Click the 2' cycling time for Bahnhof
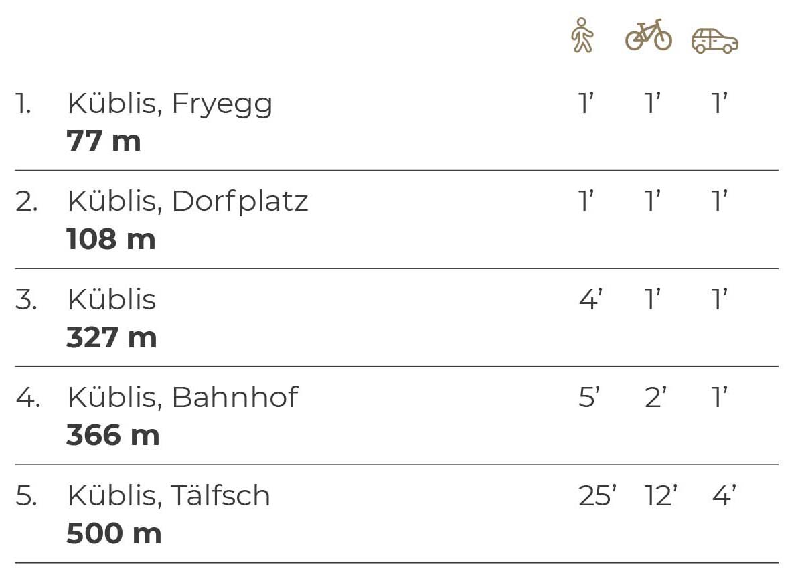794x587 pixels. click(x=656, y=397)
